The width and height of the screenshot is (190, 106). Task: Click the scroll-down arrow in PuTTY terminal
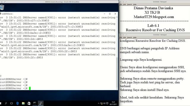117,89
